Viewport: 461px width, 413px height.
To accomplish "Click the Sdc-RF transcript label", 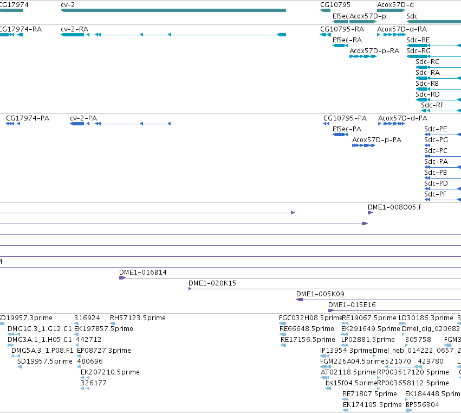I will [432, 105].
